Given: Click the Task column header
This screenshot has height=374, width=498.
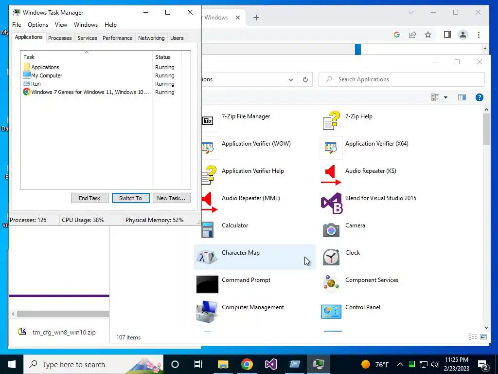Looking at the screenshot, I should click(x=87, y=57).
